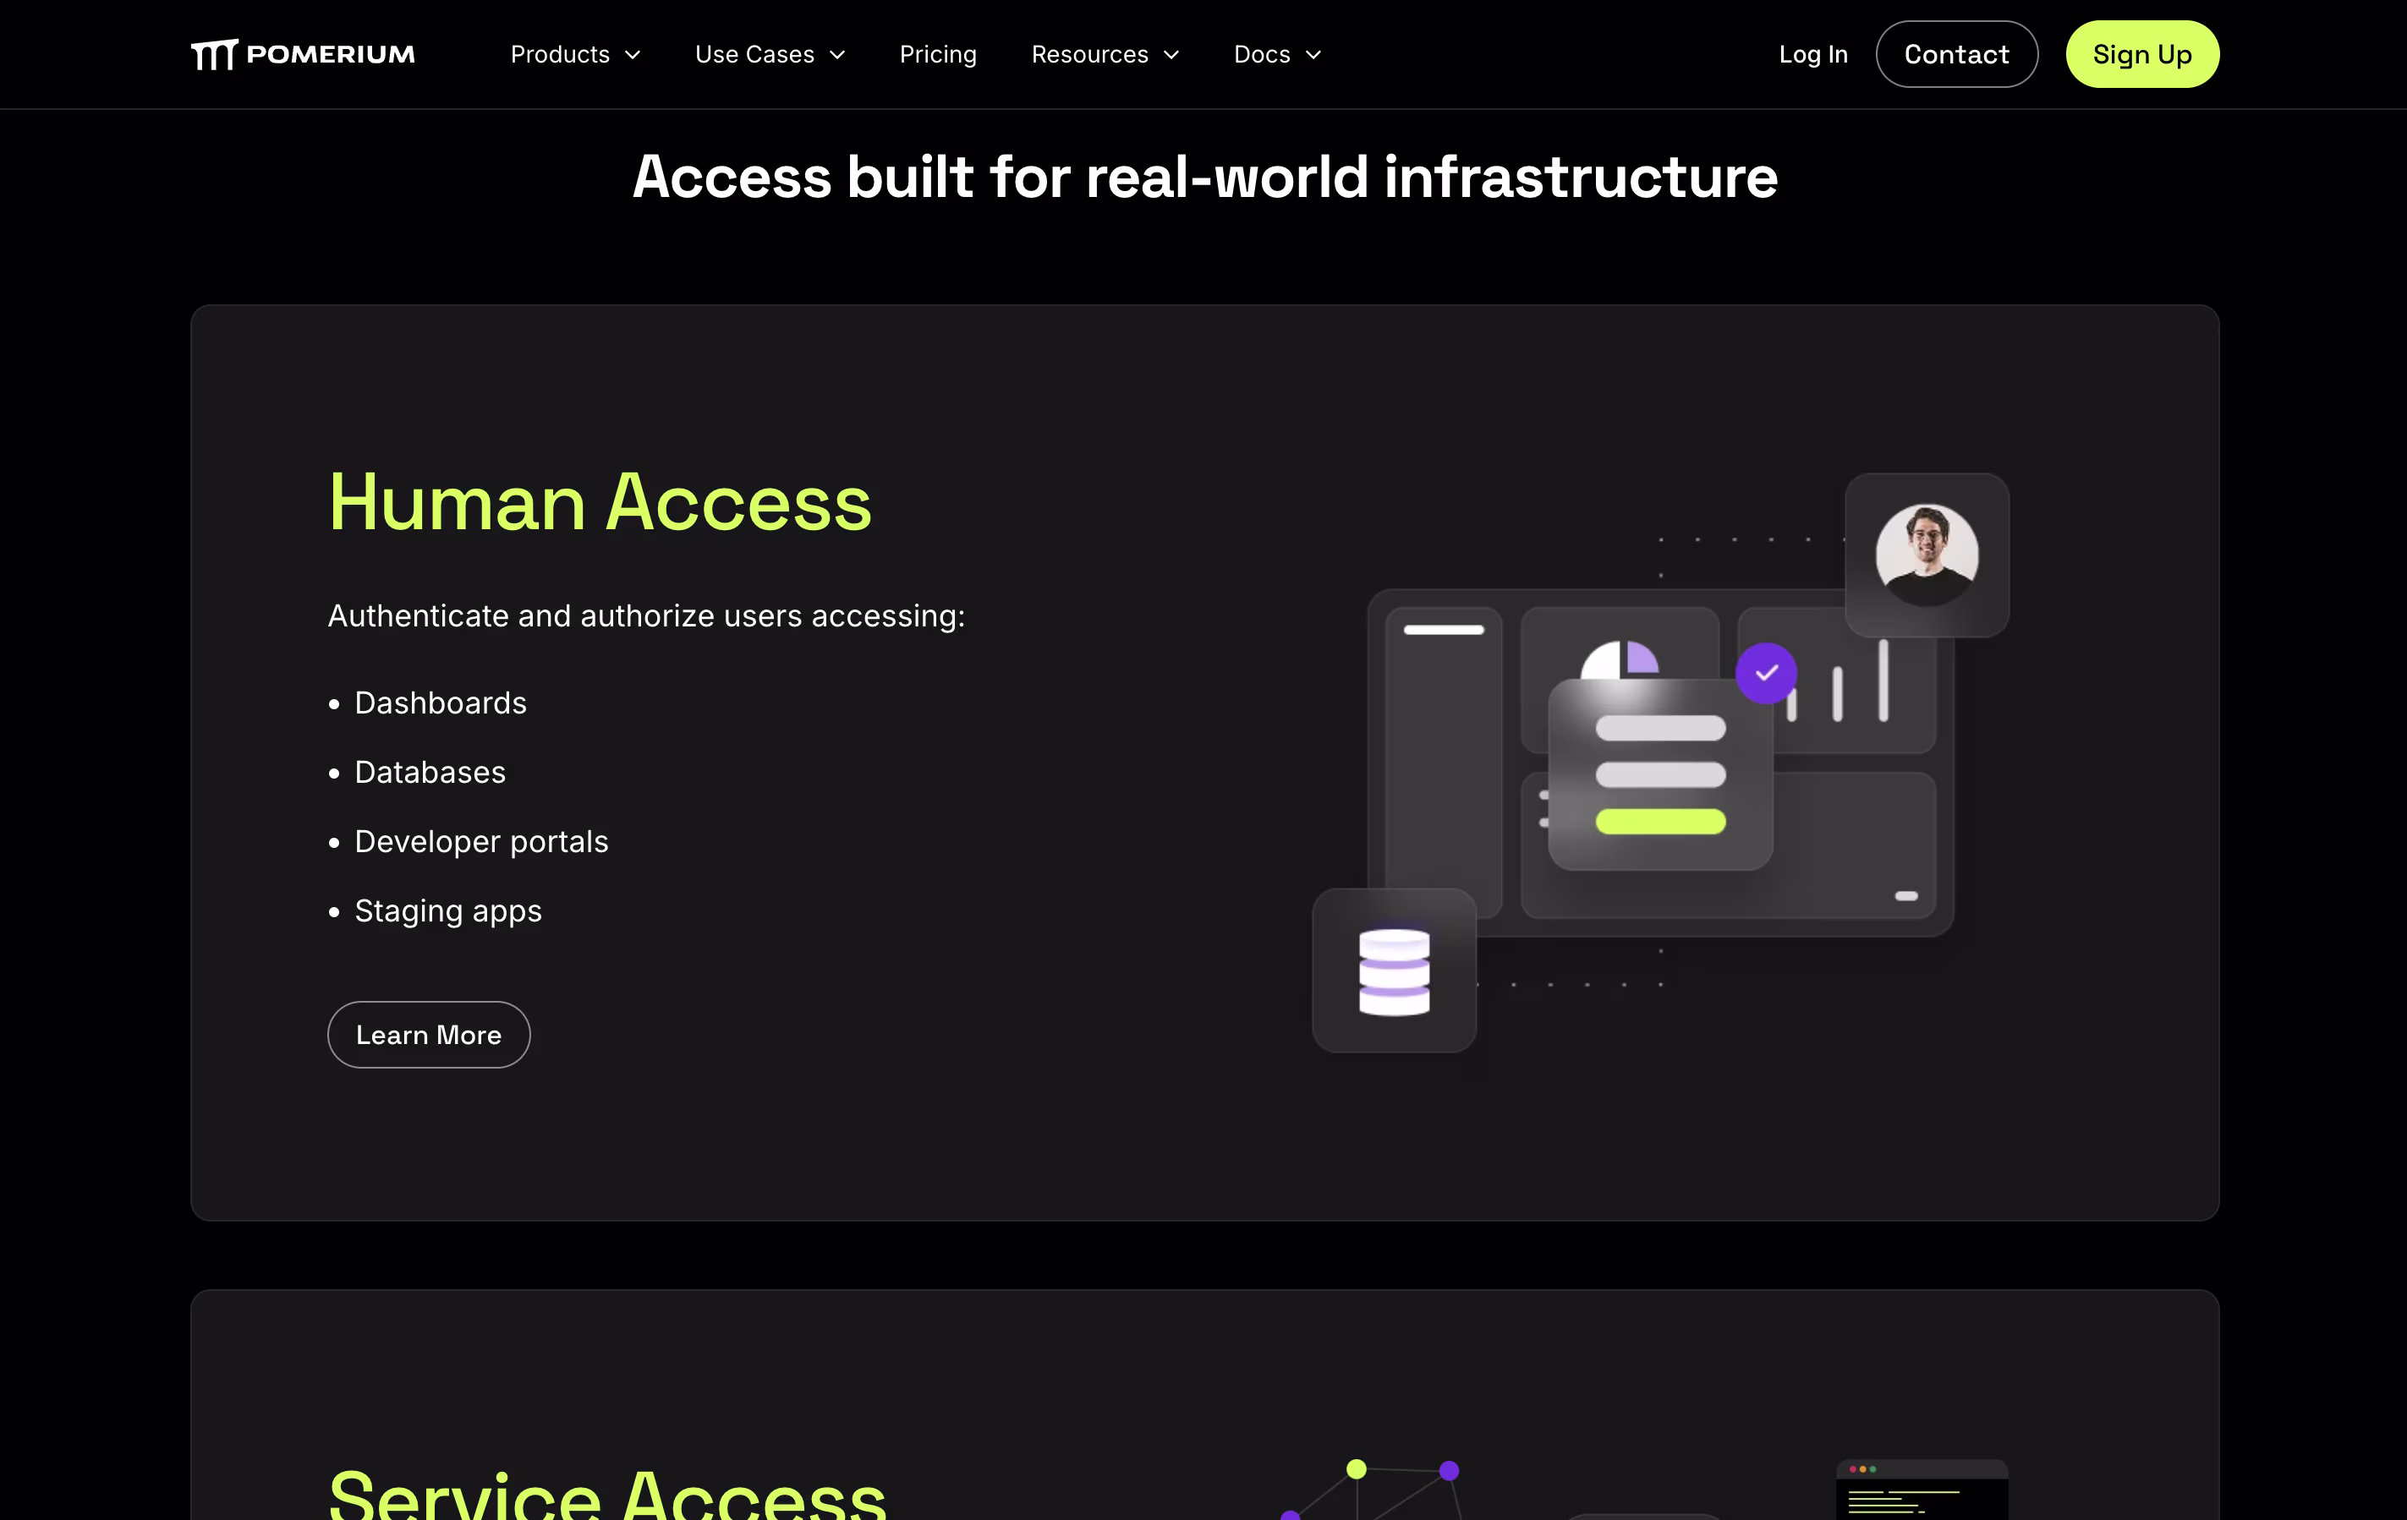Click the pie chart icon in dashboard illustration
2407x1520 pixels.
pos(1620,659)
